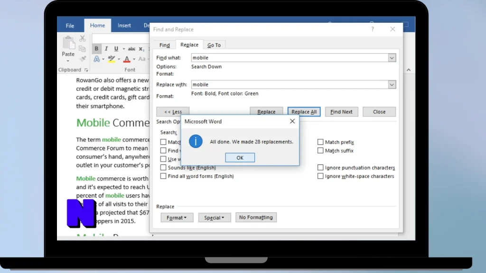This screenshot has height=273, width=486.
Task: Close the Microsoft Word message box
Action: [x=292, y=121]
